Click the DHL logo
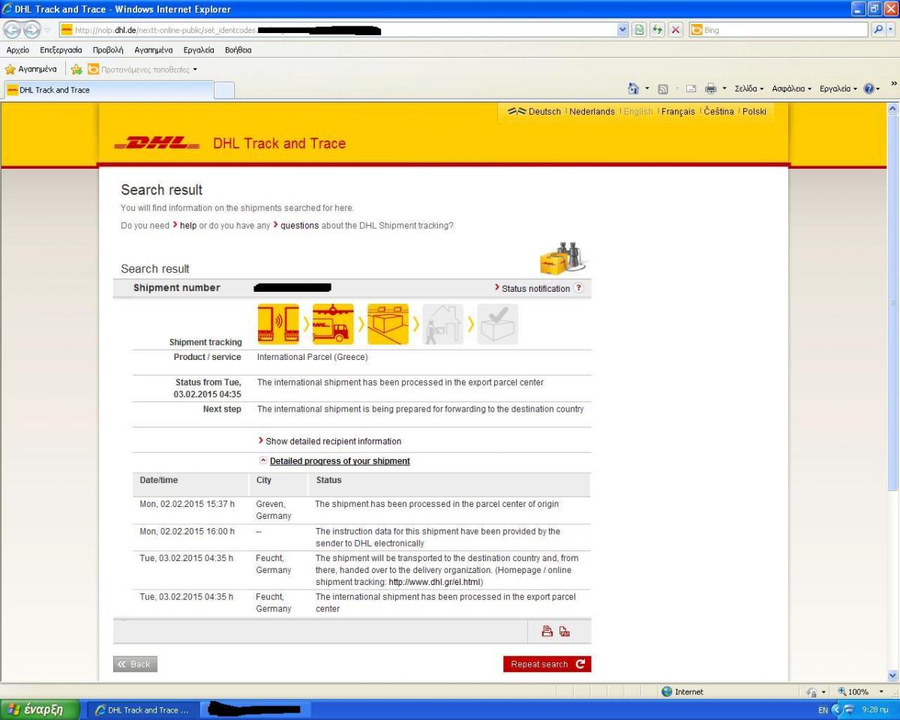This screenshot has height=720, width=900. [157, 144]
